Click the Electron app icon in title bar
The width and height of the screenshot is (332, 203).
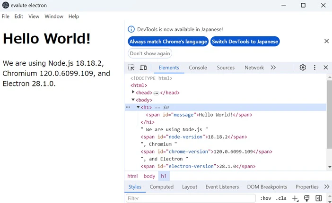click(6, 5)
